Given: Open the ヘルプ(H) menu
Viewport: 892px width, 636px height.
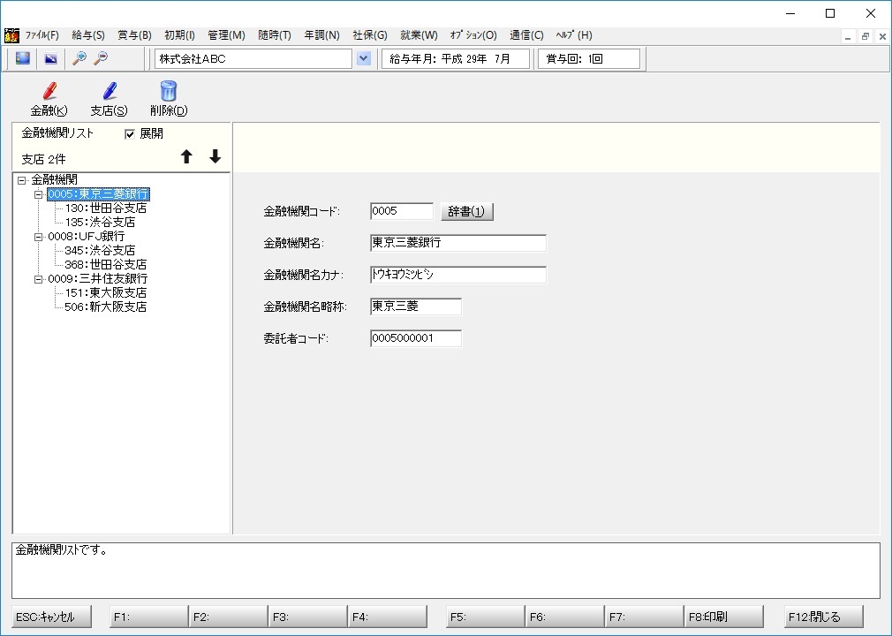Looking at the screenshot, I should (574, 35).
